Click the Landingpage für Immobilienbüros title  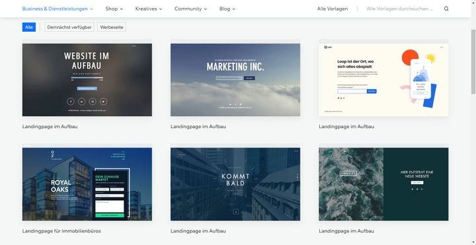61,230
